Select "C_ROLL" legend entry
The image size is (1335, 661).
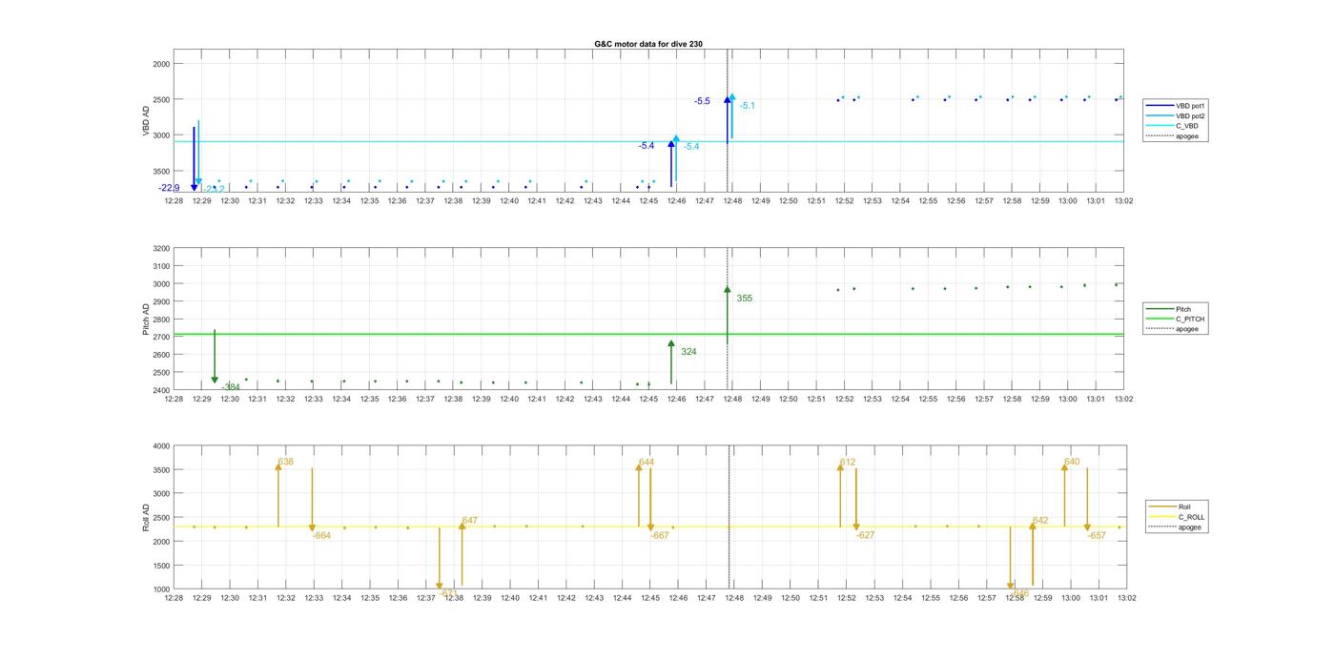(1192, 517)
